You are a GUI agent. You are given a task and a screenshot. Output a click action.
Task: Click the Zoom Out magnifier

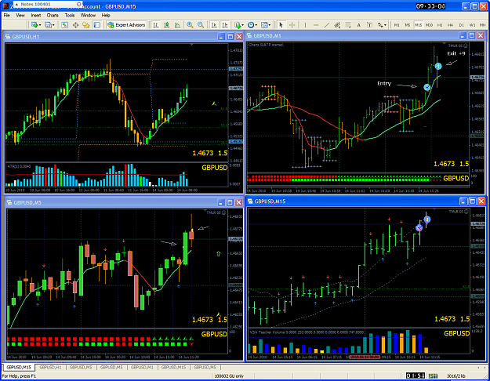pyautogui.click(x=201, y=25)
